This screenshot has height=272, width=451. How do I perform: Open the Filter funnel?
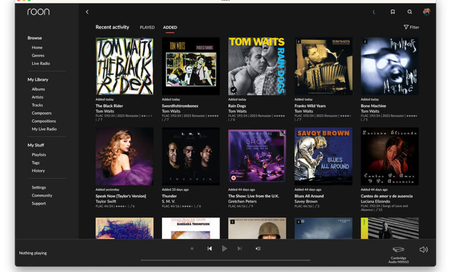[x=411, y=27]
